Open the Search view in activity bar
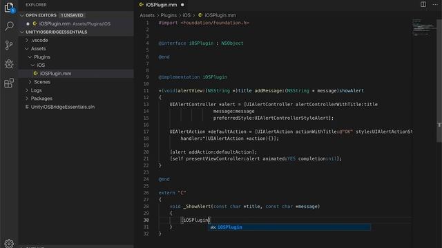 [x=9, y=26]
